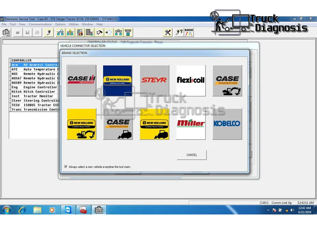Open the Tool menu
The image size is (317, 238).
(x=13, y=24)
